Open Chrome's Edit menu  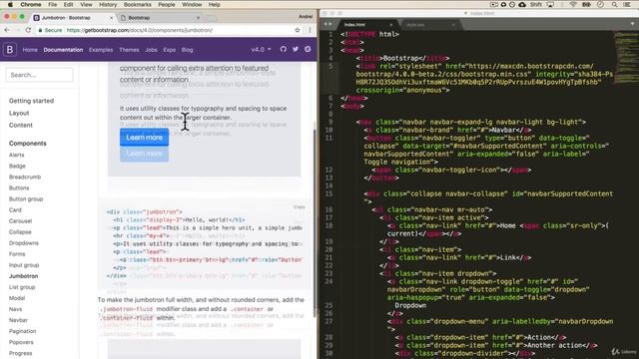click(x=69, y=4)
